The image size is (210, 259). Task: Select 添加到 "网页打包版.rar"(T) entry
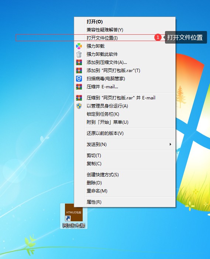(125, 70)
